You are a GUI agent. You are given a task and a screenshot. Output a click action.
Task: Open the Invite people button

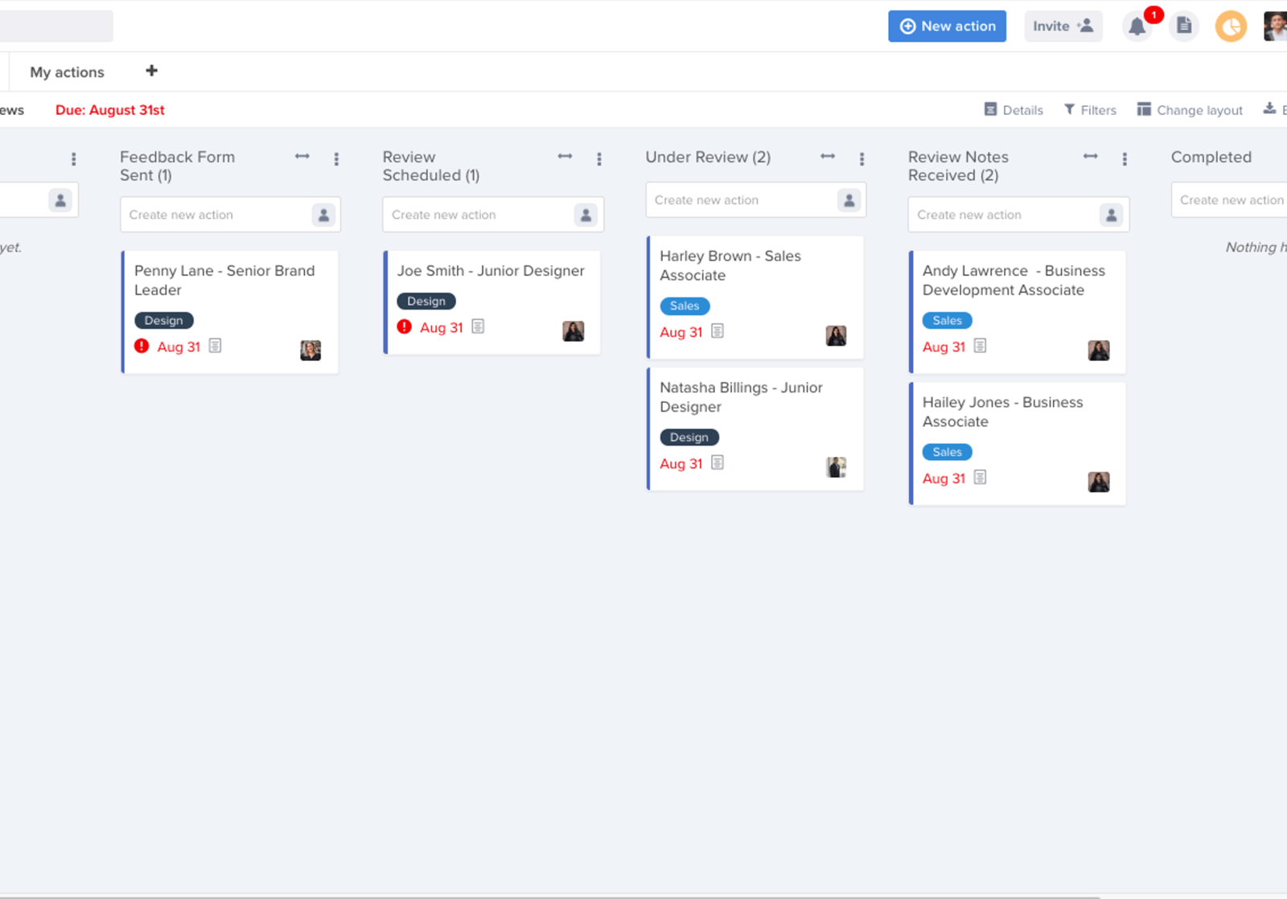(x=1063, y=26)
